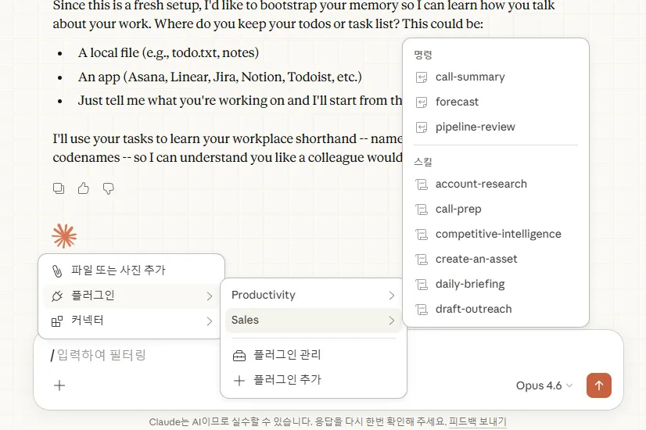Click the command icon beside pipeline-review
The height and width of the screenshot is (430, 646).
click(x=422, y=127)
